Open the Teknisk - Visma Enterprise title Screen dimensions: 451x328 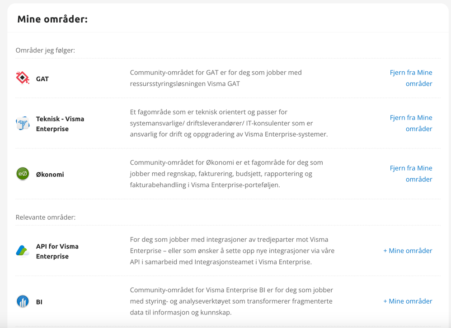(x=60, y=124)
